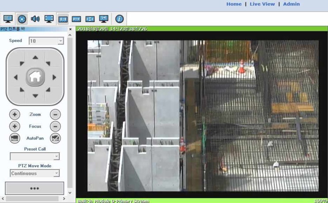Go to Home page link
The width and height of the screenshot is (328, 203).
point(234,4)
